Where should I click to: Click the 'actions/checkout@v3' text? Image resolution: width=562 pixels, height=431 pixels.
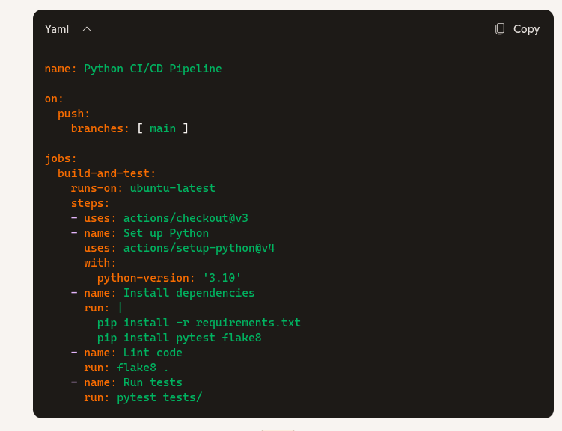(186, 218)
